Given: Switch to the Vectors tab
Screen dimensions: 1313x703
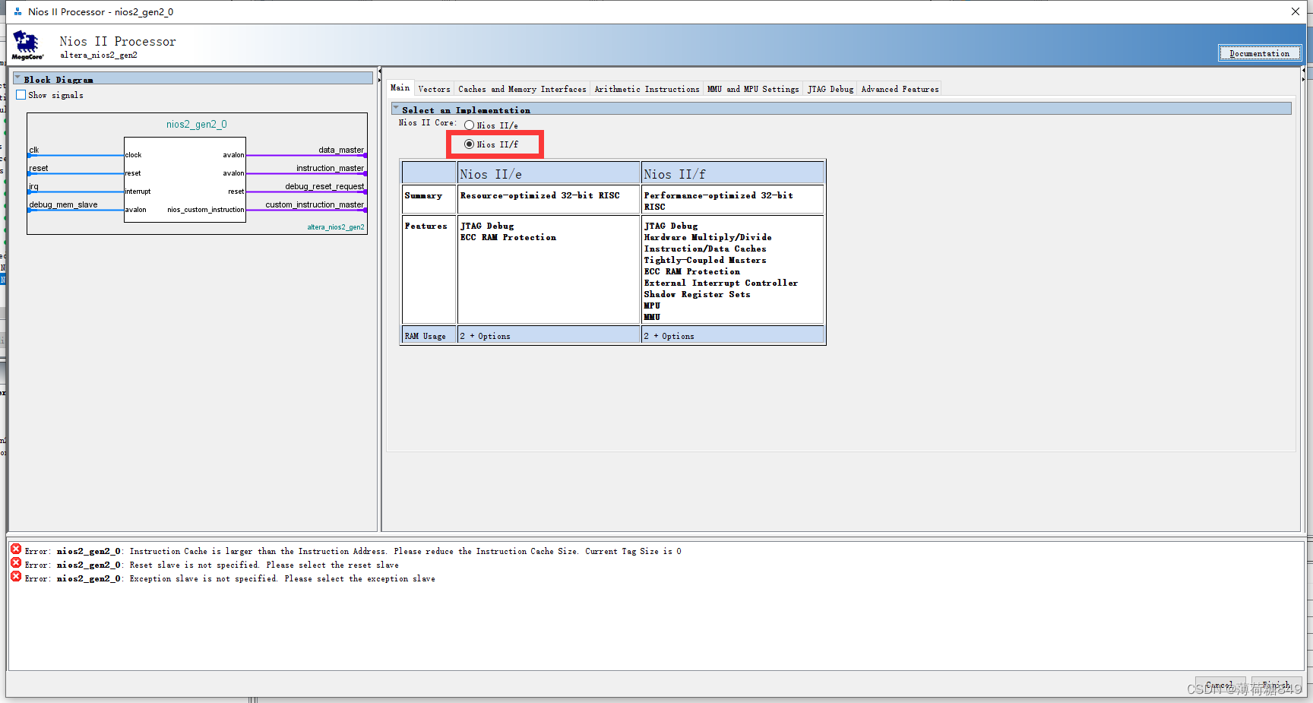Looking at the screenshot, I should 434,88.
